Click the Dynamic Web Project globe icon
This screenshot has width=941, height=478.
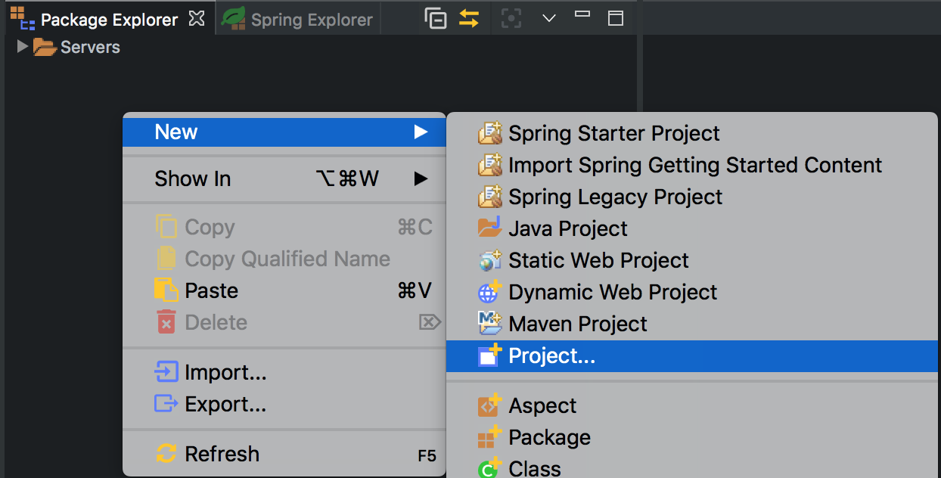[x=490, y=292]
